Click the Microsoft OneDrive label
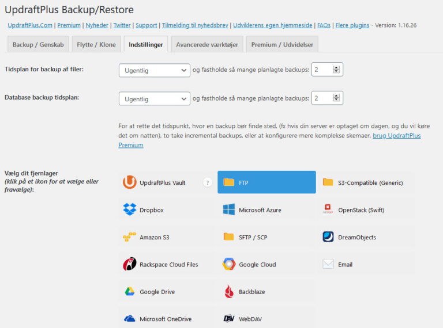Screen dimensions: 443x328 (166, 319)
